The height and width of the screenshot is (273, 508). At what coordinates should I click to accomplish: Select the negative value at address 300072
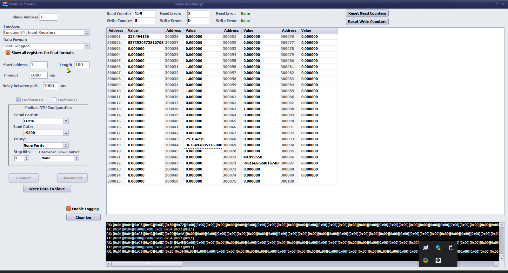(261, 163)
